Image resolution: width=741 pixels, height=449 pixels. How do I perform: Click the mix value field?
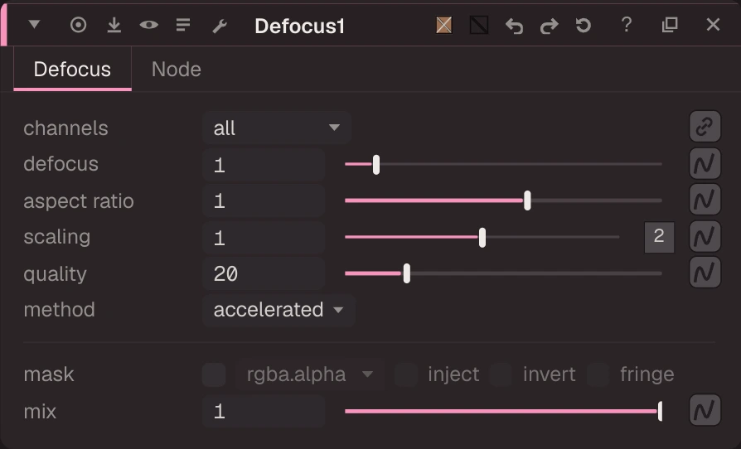(x=264, y=412)
